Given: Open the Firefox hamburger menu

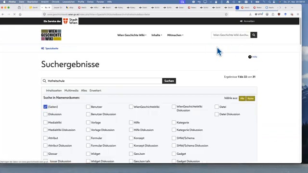Looking at the screenshot, I should [298, 14].
